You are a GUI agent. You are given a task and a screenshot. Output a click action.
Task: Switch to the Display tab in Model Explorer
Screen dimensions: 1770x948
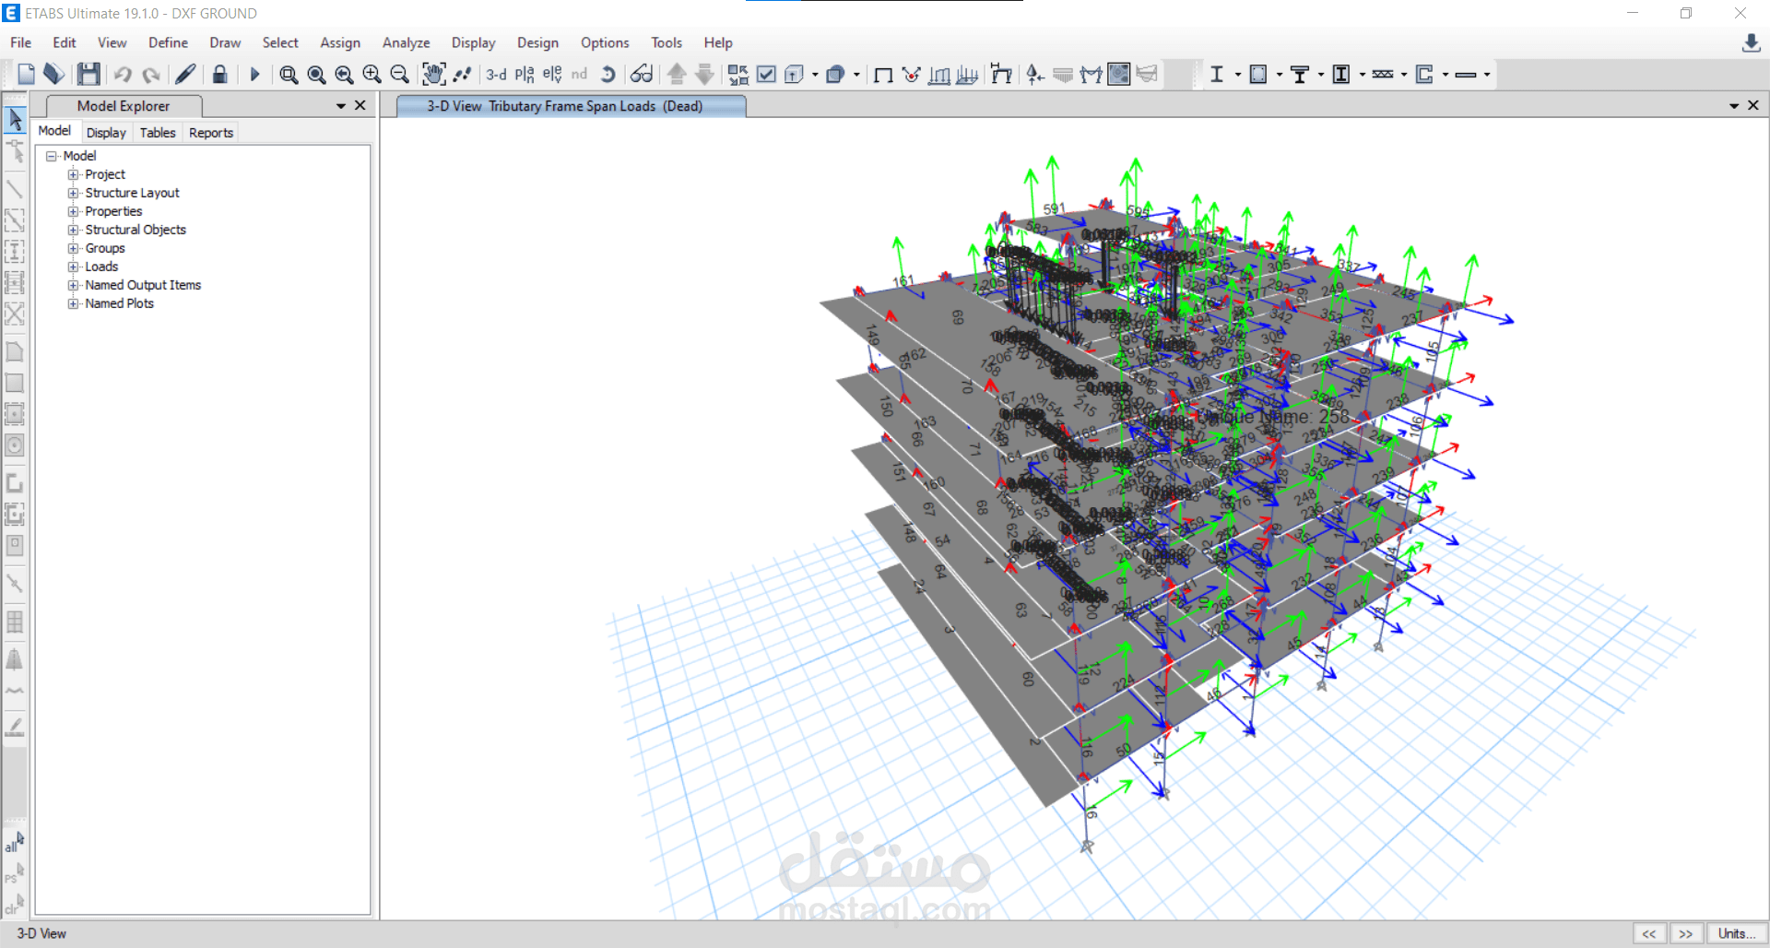point(106,133)
